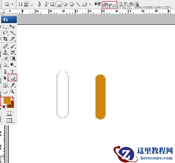Select the Eraser tool
This screenshot has height=163, width=175.
pyautogui.click(x=5, y=59)
